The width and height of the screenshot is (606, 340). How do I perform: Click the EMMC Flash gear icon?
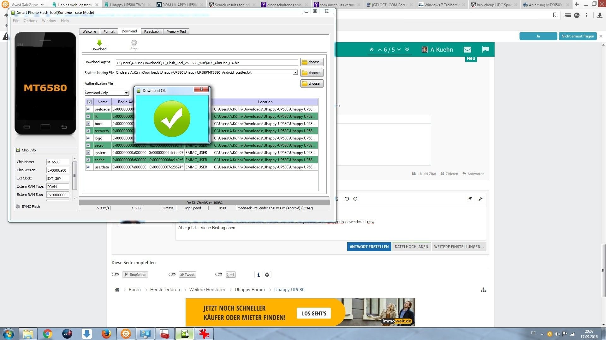[18, 207]
